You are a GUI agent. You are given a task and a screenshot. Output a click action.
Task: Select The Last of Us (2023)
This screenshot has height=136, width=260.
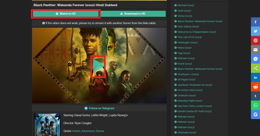coord(188,37)
